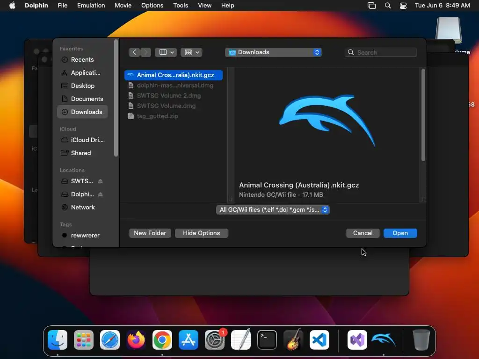
Task: Open Spotlight search in the menu bar
Action: [388, 5]
